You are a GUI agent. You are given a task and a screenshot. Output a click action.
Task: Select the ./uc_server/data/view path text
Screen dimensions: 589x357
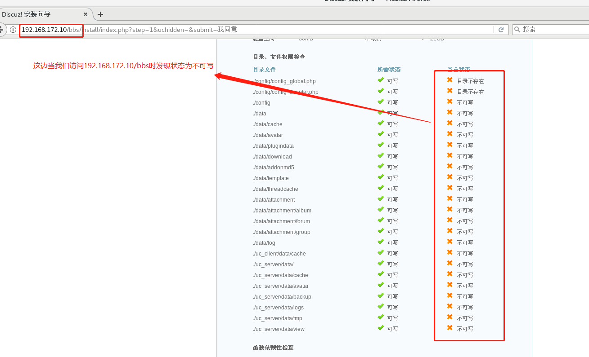(279, 329)
